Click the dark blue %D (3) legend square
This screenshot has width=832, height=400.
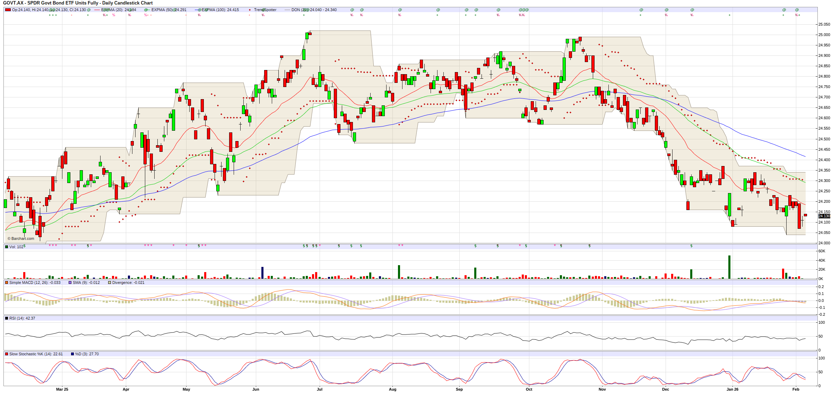(72, 354)
